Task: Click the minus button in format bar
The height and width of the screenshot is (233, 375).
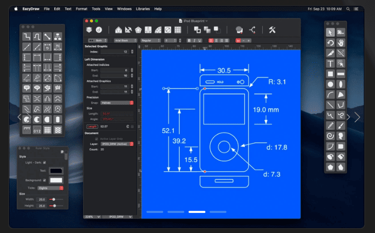Action: click(243, 41)
